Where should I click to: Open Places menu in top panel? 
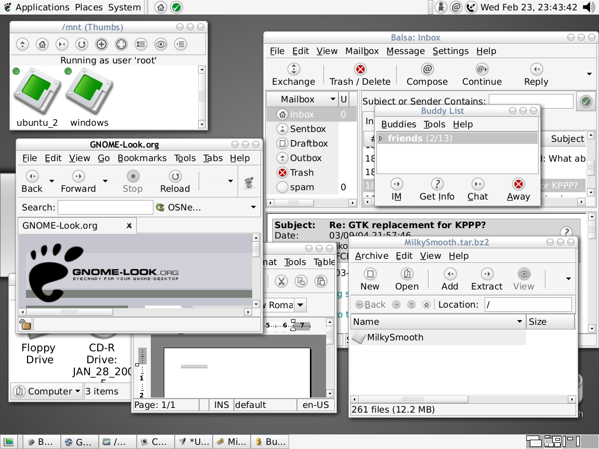[x=88, y=7]
